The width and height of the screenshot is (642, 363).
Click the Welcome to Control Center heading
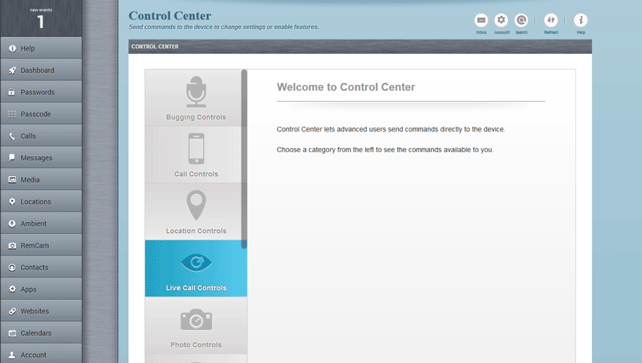pyautogui.click(x=346, y=87)
